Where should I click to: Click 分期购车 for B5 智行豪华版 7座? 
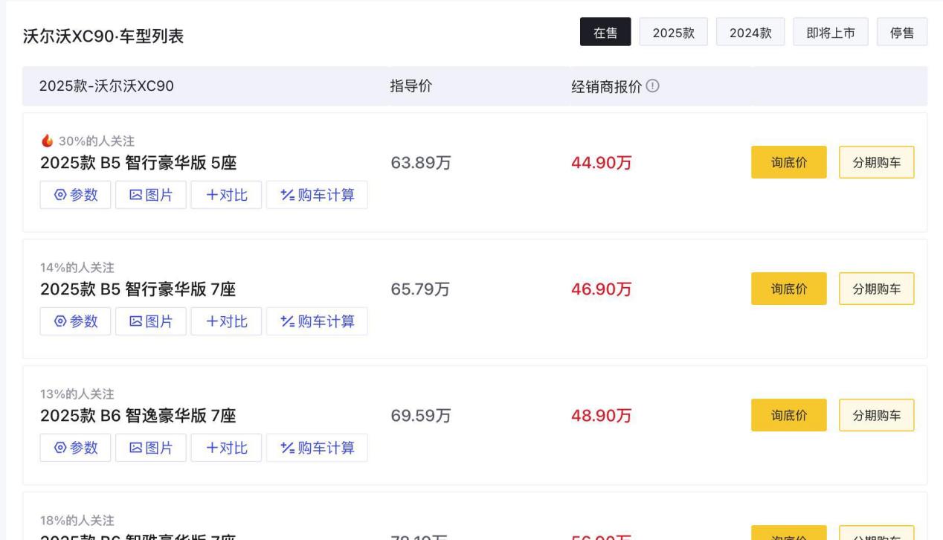877,289
